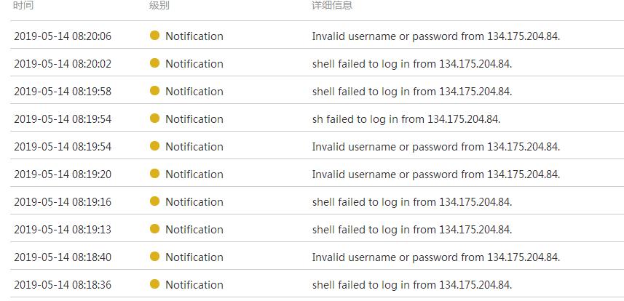Click the Notification label in the 08:19:58 row

pyautogui.click(x=194, y=92)
